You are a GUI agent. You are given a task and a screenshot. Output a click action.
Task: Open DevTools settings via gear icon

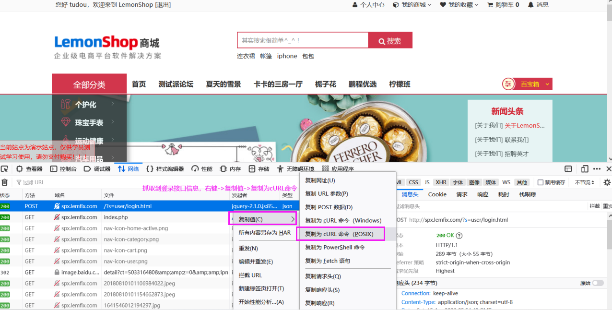coord(607,182)
